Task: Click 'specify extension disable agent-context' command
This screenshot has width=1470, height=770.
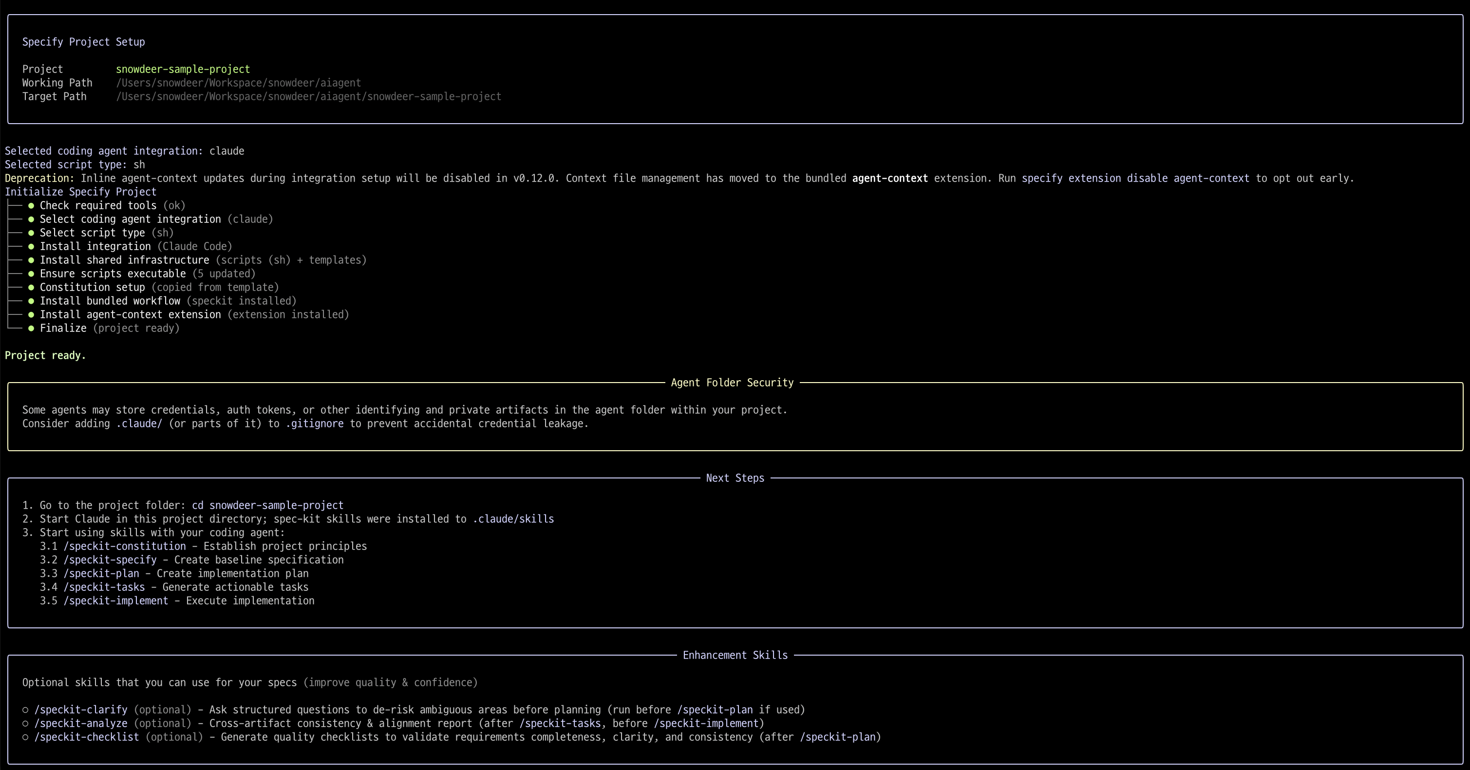Action: coord(1135,179)
